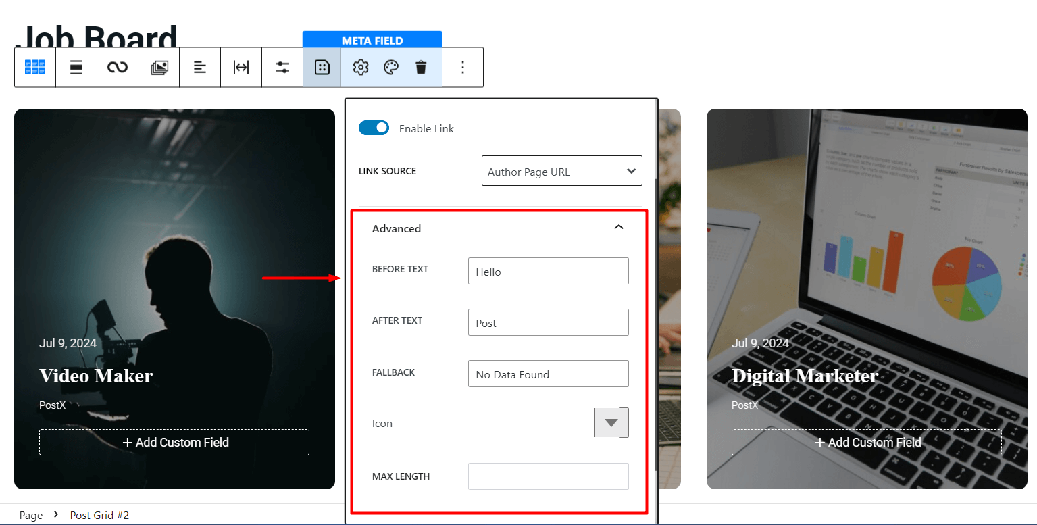Image resolution: width=1037 pixels, height=525 pixels.
Task: Click the width adjustment icon
Action: point(241,67)
